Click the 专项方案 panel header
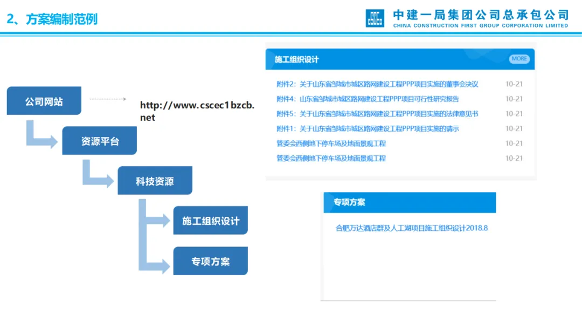The height and width of the screenshot is (328, 582). [410, 202]
